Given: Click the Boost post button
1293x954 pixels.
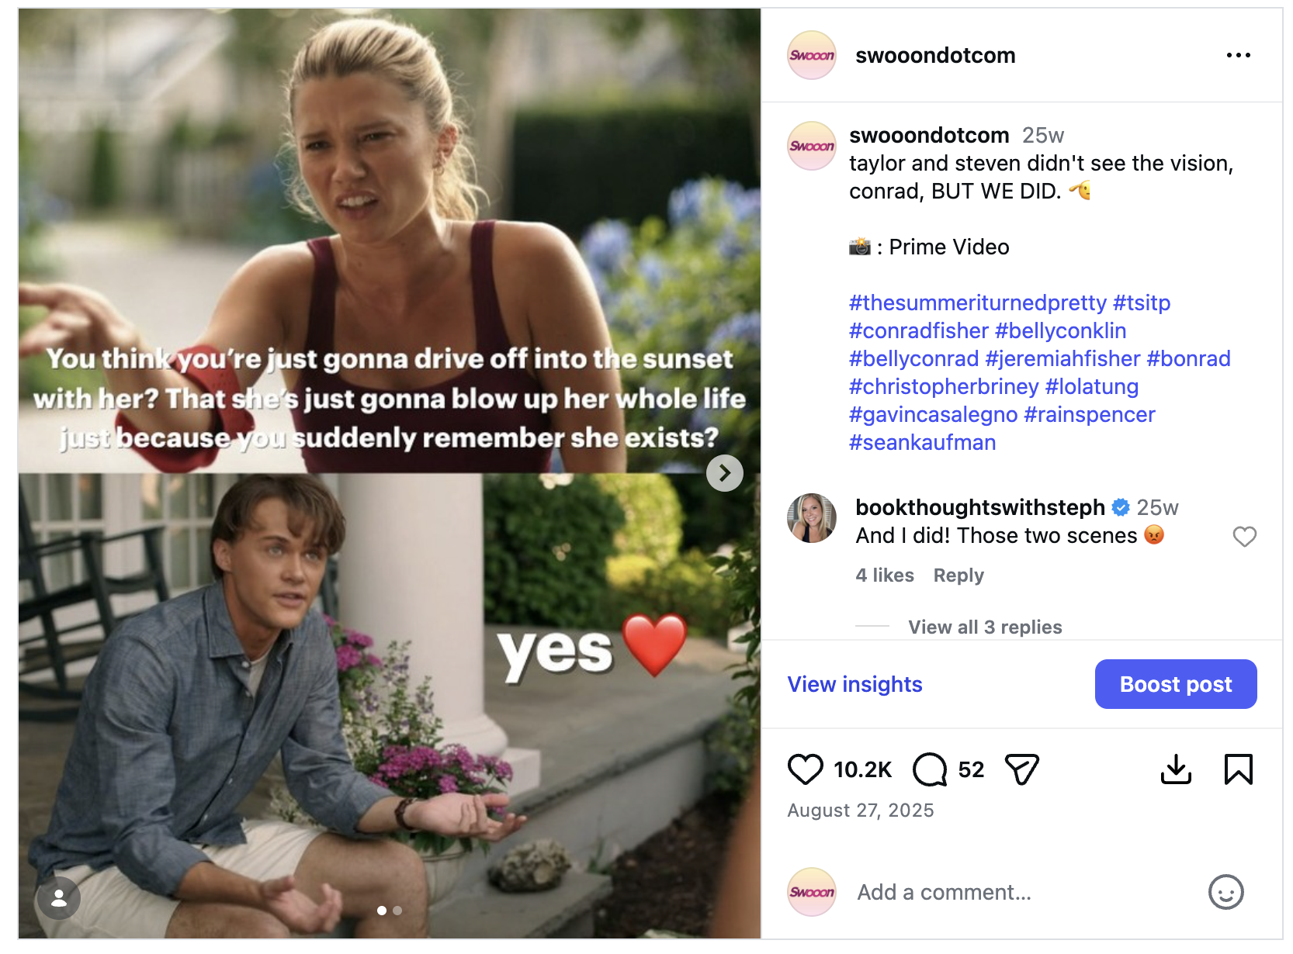Looking at the screenshot, I should tap(1175, 684).
